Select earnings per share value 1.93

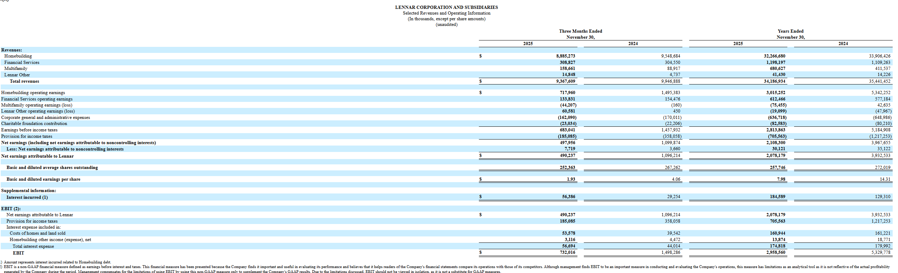tap(571, 179)
